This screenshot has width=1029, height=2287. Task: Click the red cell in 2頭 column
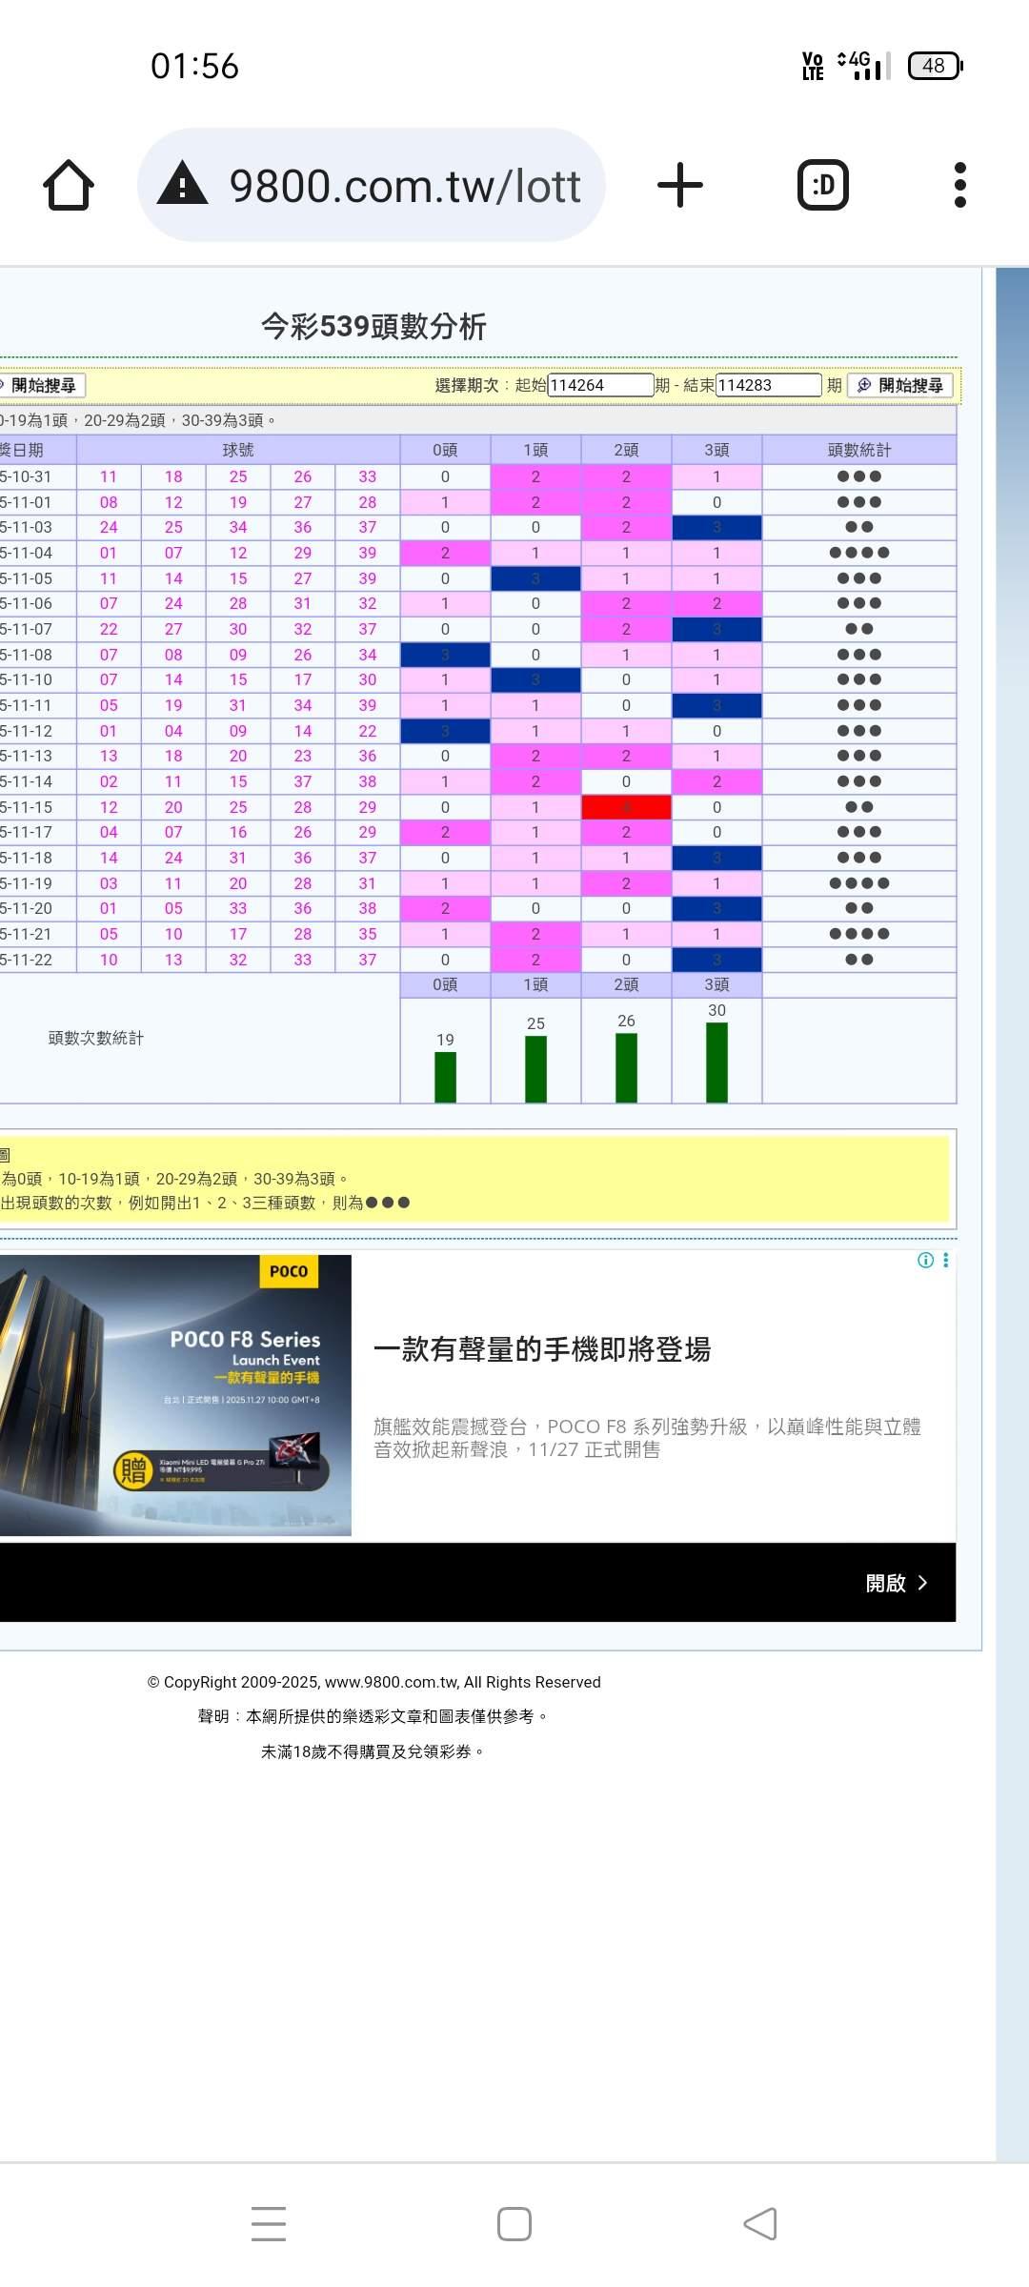tap(626, 807)
